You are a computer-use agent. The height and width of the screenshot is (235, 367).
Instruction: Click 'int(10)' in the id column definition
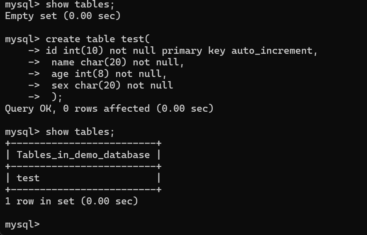(x=83, y=51)
